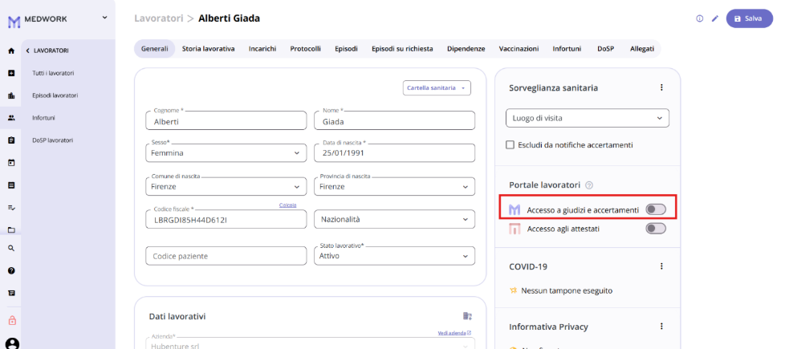
Task: Open the folder icon in sidebar
Action: pos(11,229)
